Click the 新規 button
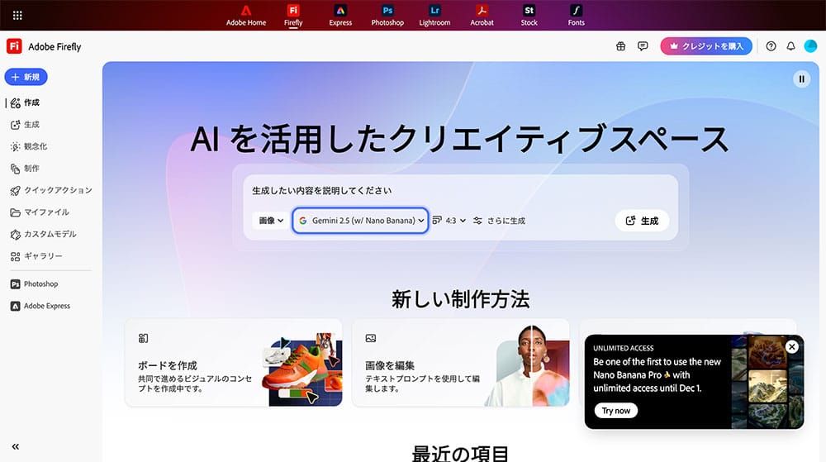Viewport: 826px width, 462px height. (x=26, y=77)
